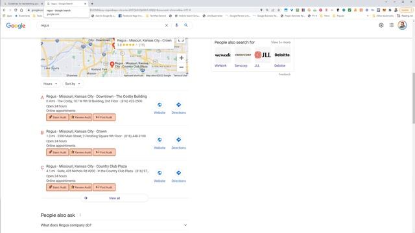The width and height of the screenshot is (415, 233).
Task: Open View 5+ more related searches
Action: coord(281,42)
